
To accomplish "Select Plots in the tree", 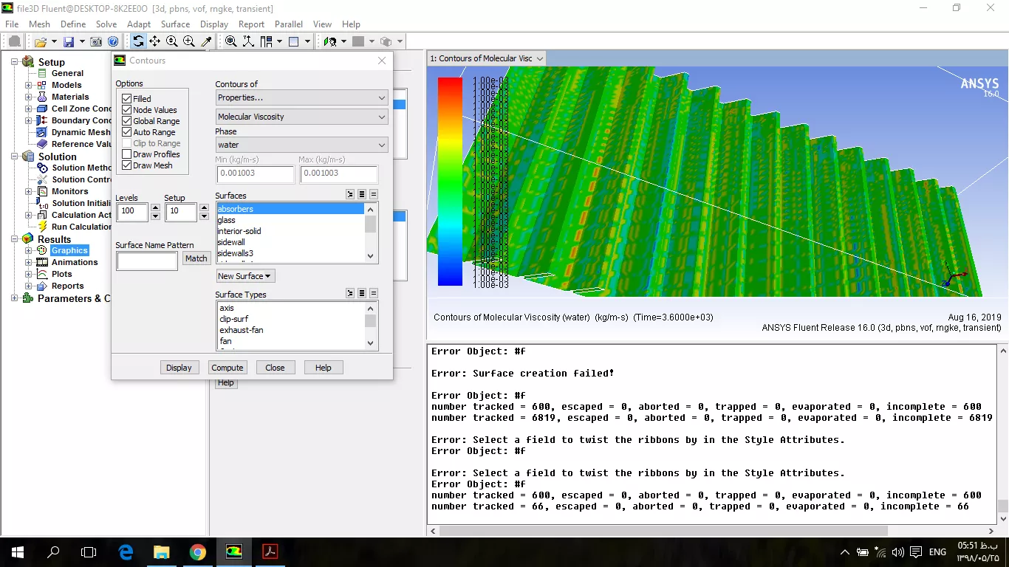I will (62, 274).
